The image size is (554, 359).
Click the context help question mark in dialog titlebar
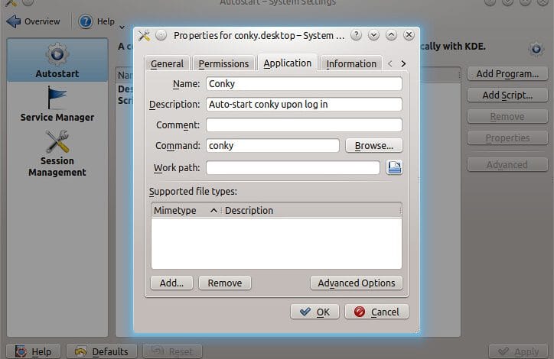[356, 35]
